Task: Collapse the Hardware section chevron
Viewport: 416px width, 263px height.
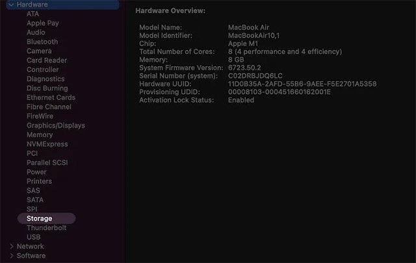Action: click(x=11, y=5)
